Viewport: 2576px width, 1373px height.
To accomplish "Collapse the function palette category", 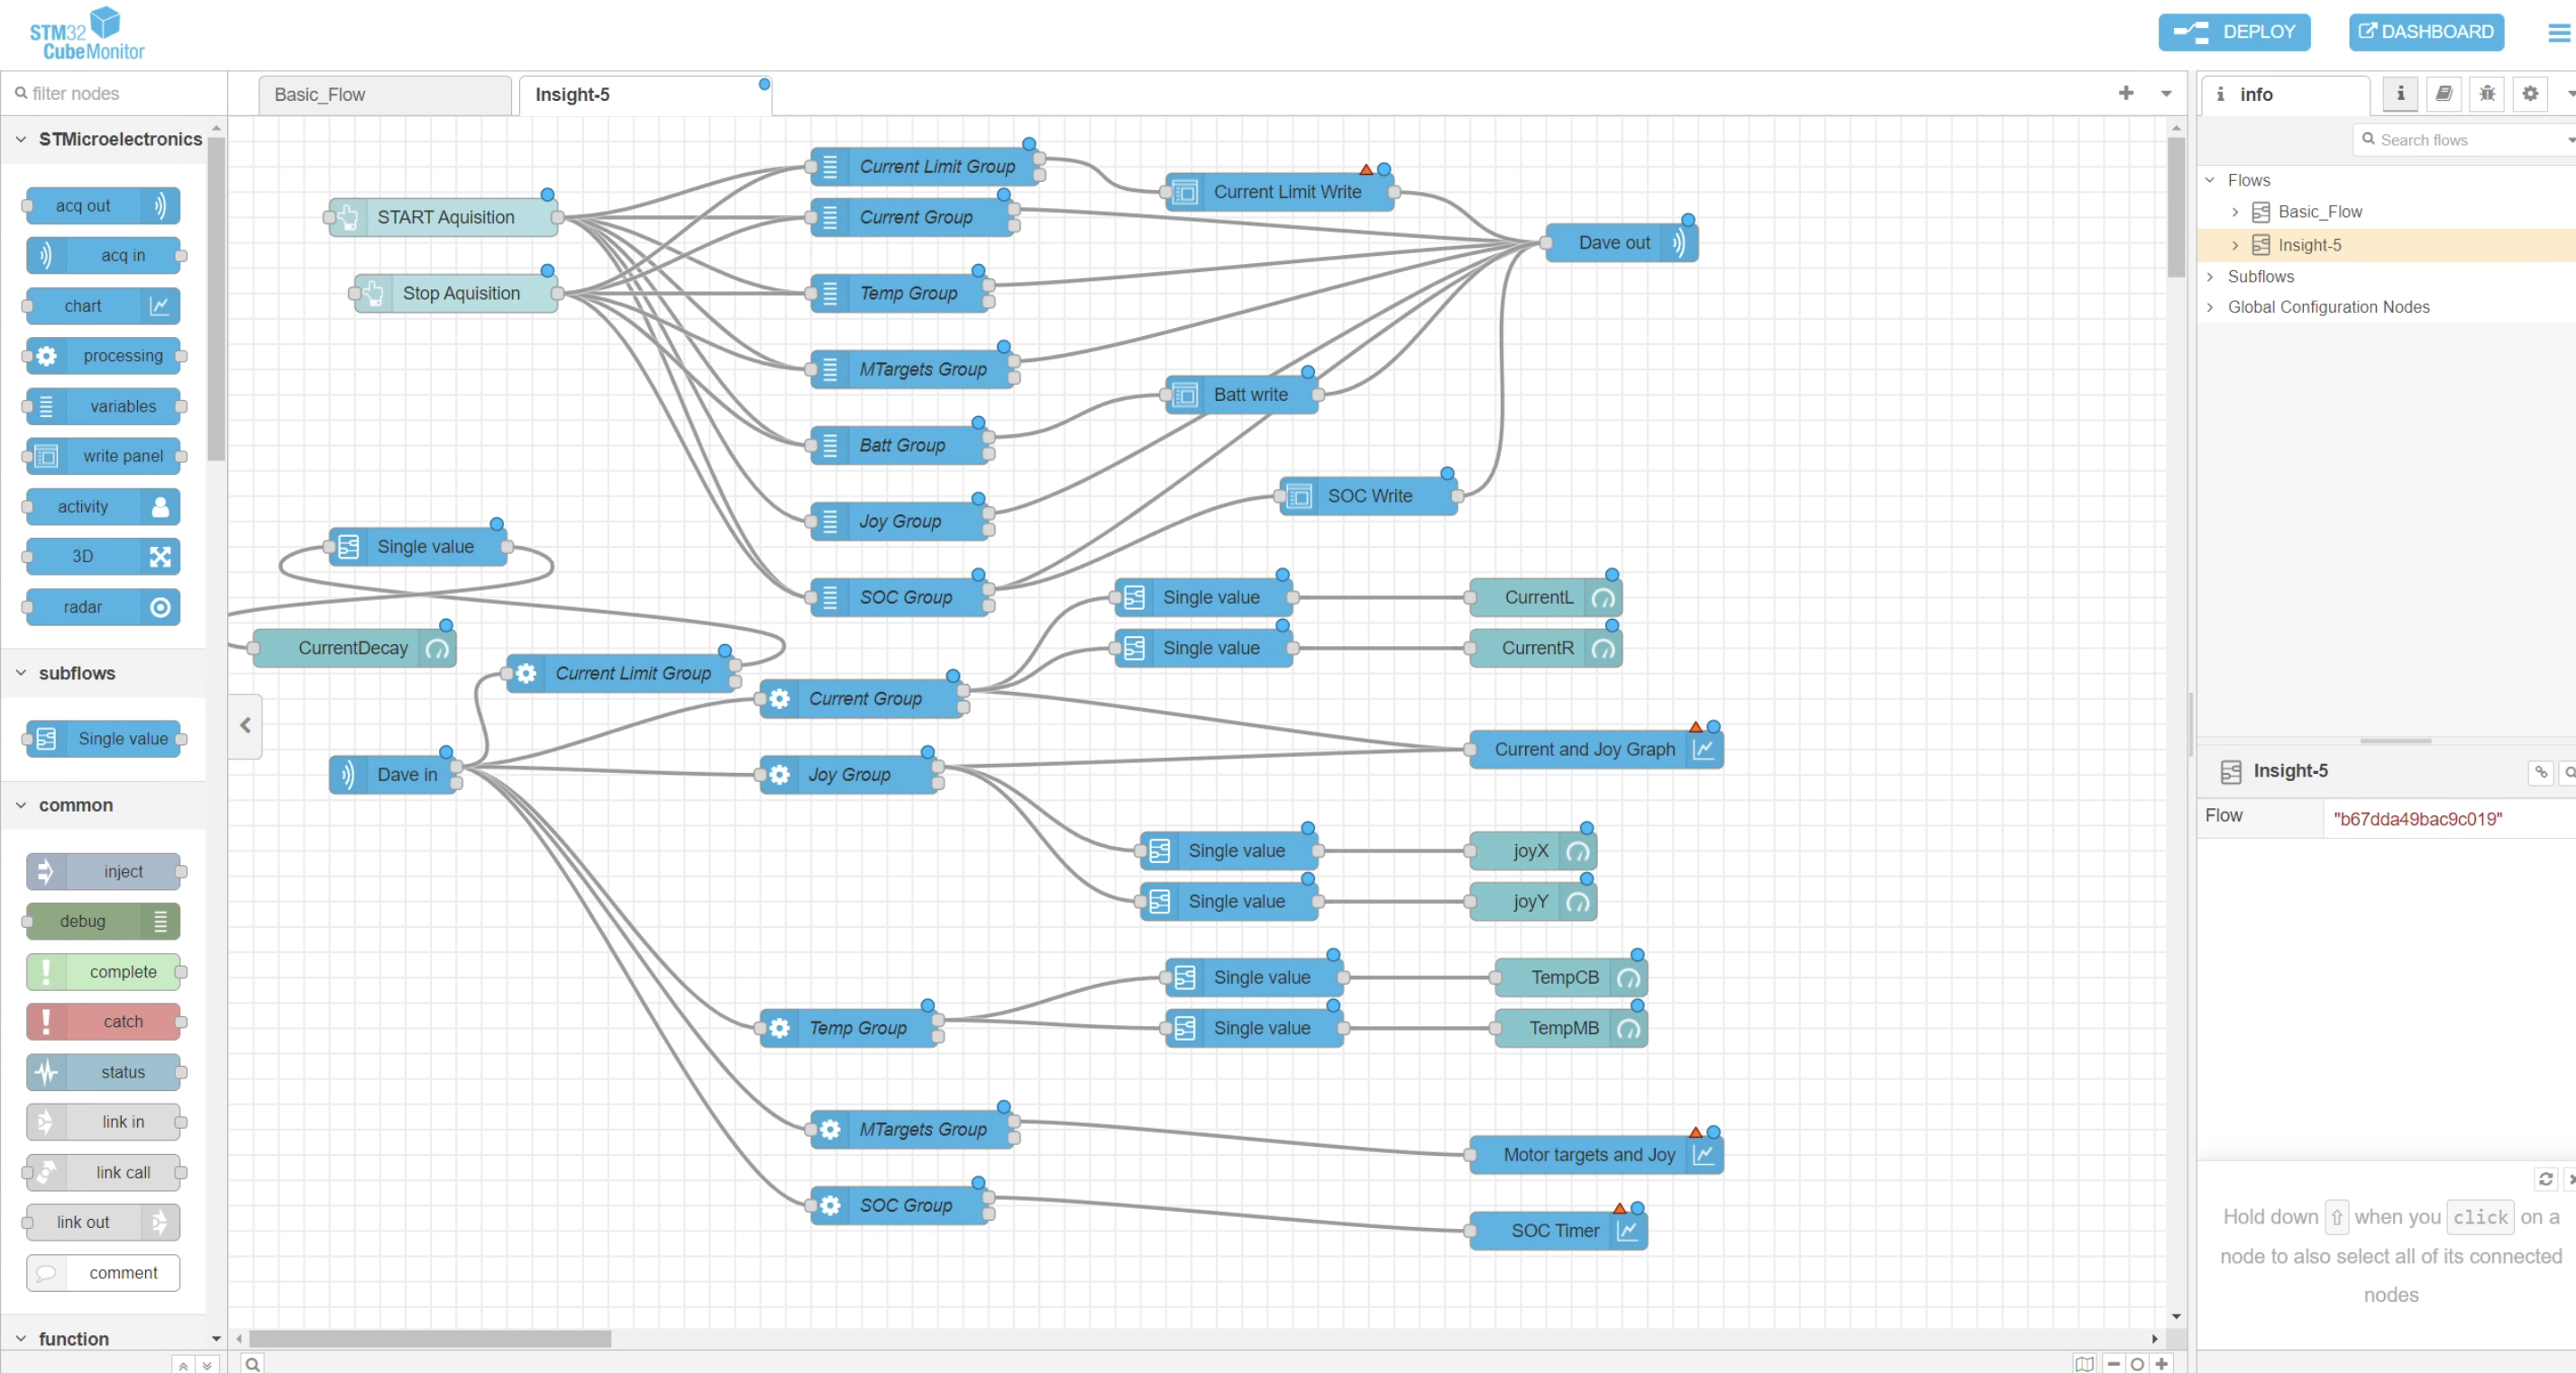I will coord(104,1338).
